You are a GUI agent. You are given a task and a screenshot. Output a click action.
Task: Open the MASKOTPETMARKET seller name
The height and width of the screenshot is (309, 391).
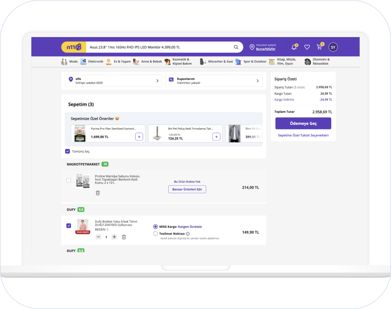(83, 164)
